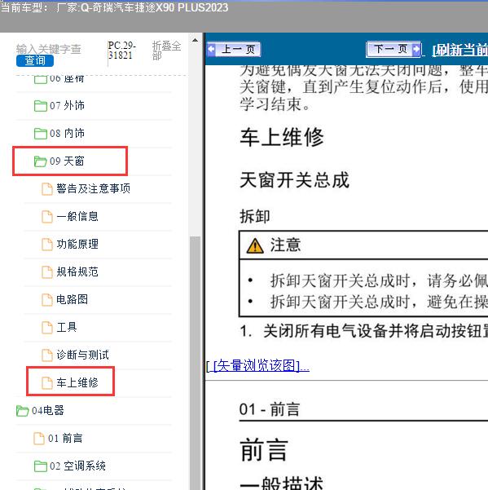Open 功能原理 page
Screen dimensions: 488x490
[77, 245]
